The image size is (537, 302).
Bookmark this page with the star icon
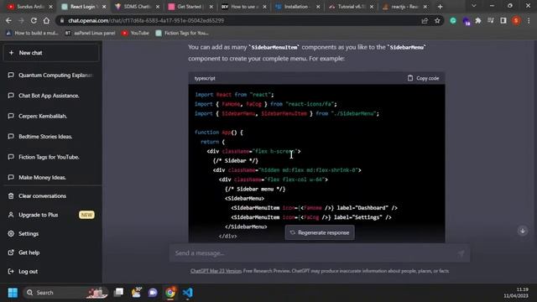[x=437, y=20]
